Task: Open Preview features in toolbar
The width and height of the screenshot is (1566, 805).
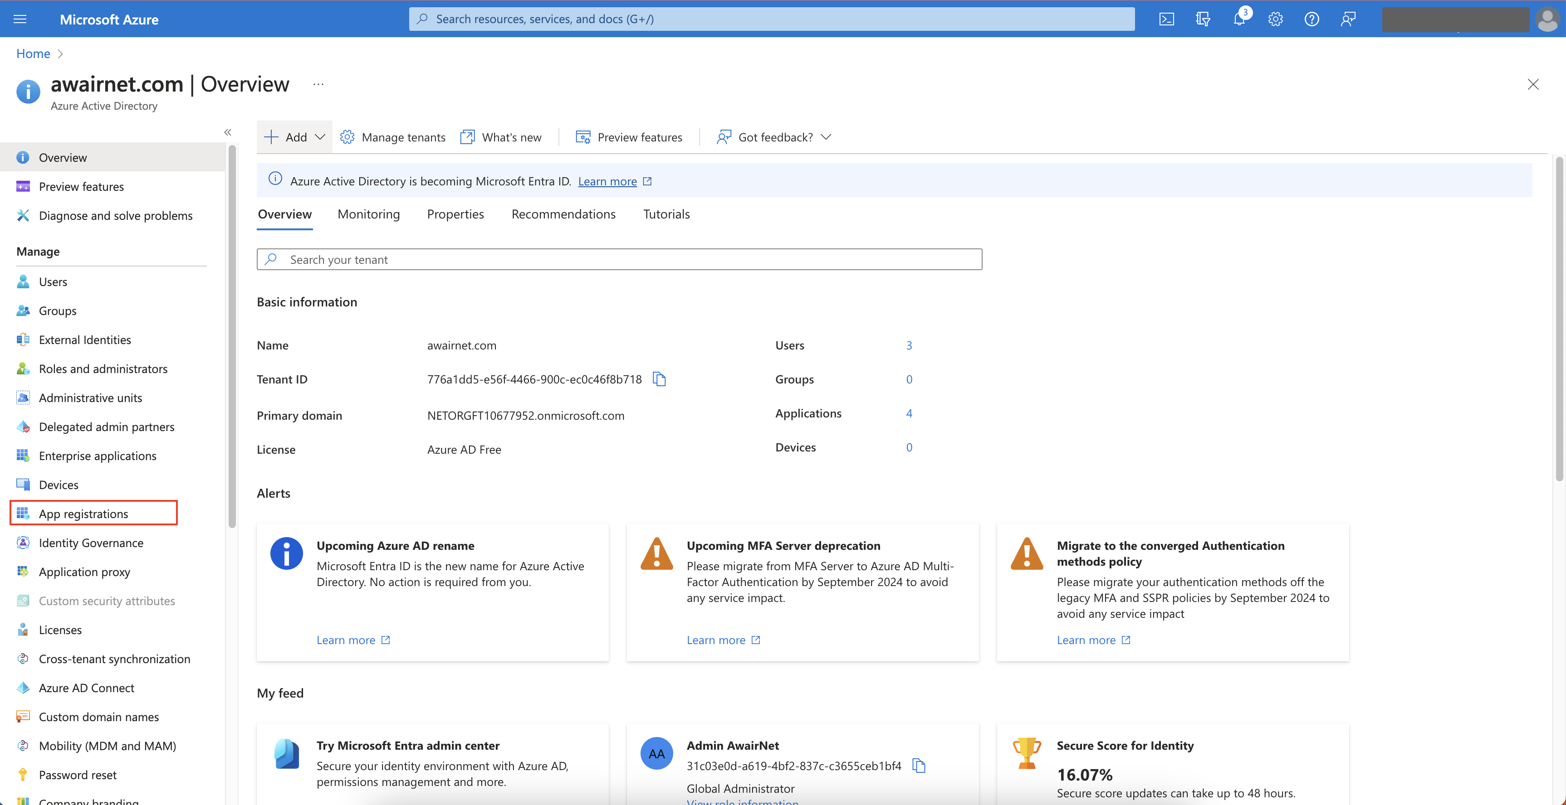Action: pos(629,137)
